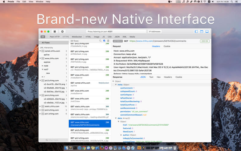Screen dimensions: 241x151
Task: Filter flows by HTML
Action: pyautogui.click(x=88, y=37)
